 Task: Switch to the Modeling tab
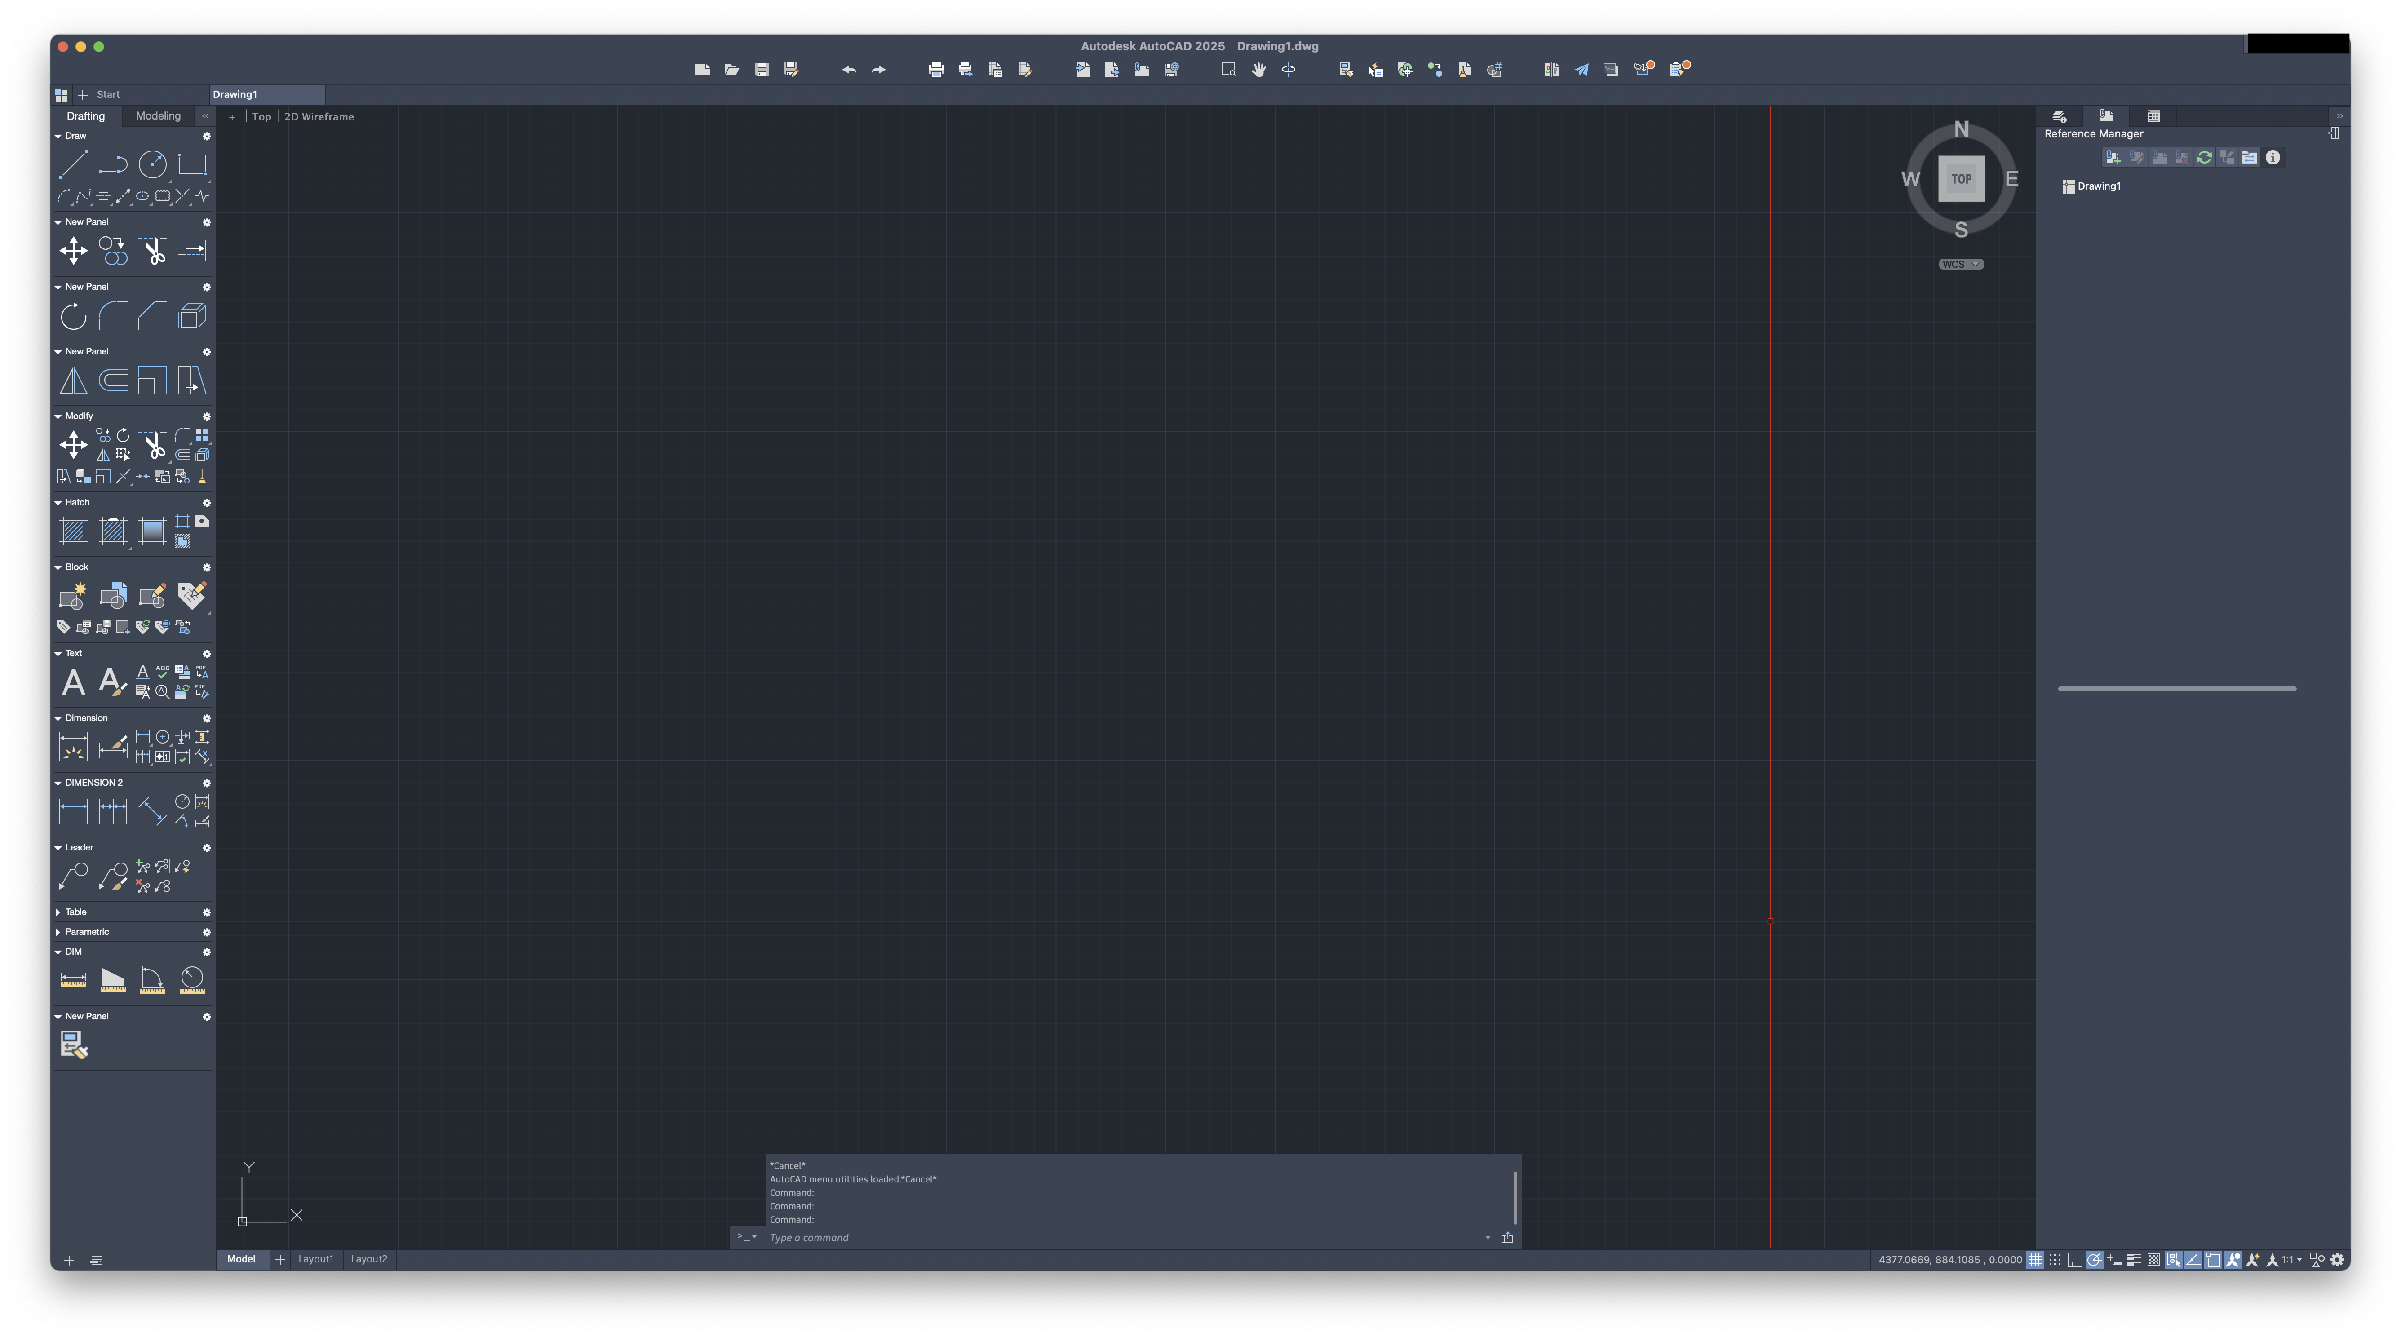[158, 116]
